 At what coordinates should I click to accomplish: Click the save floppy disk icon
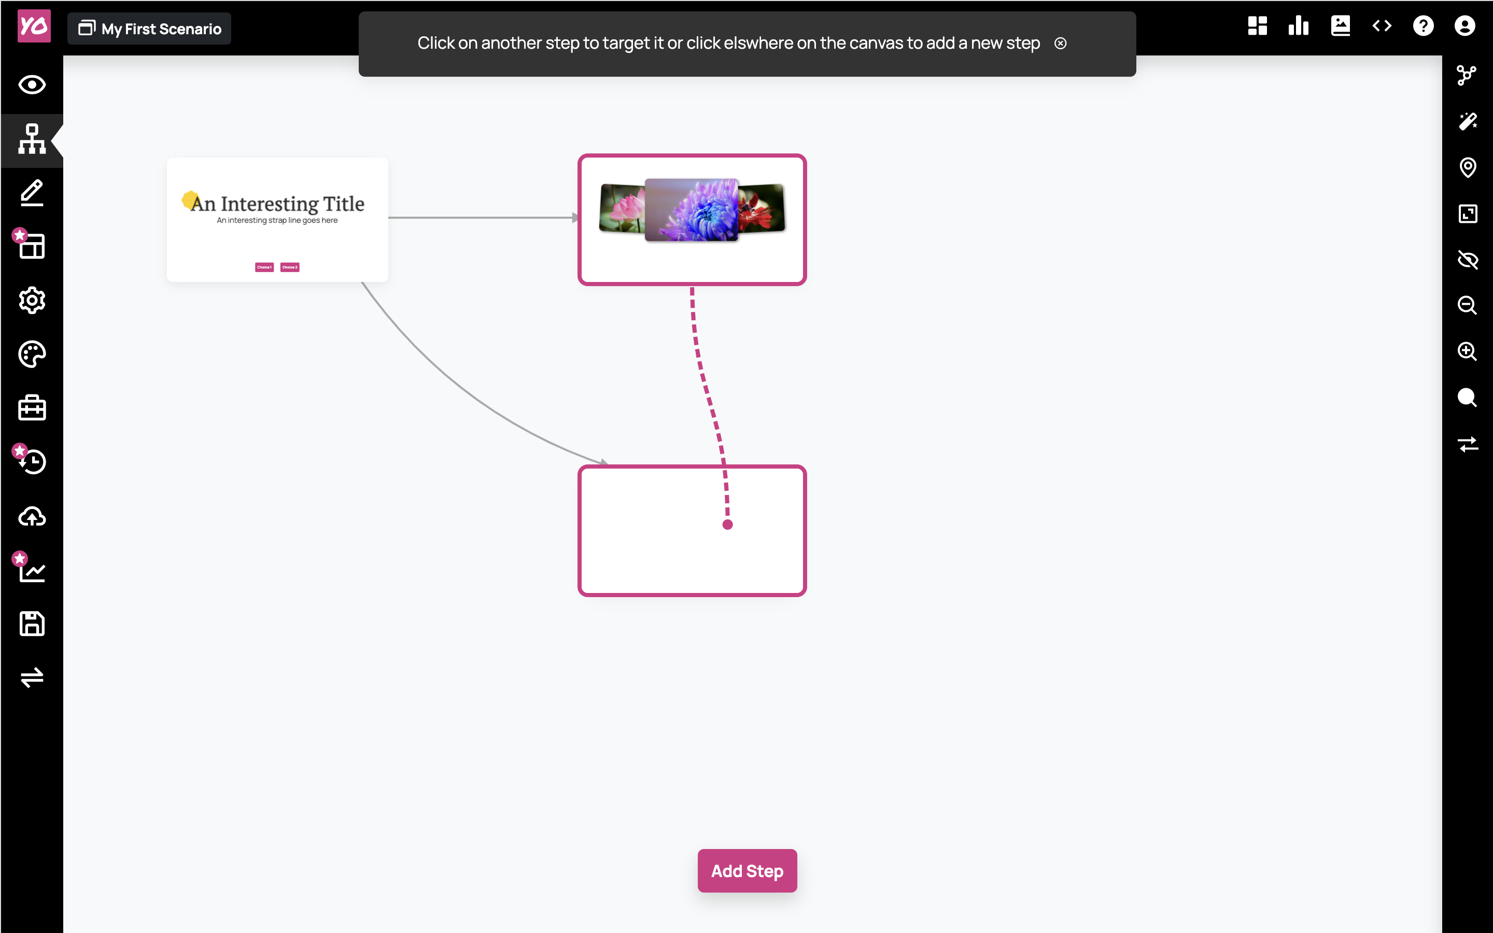(32, 624)
